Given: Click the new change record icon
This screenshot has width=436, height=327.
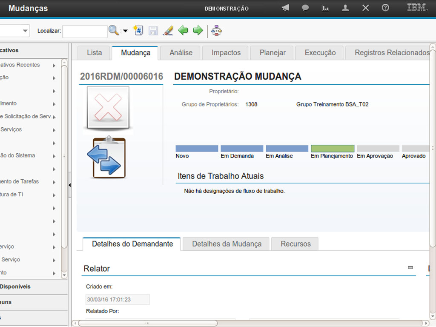Looking at the screenshot, I should 138,31.
